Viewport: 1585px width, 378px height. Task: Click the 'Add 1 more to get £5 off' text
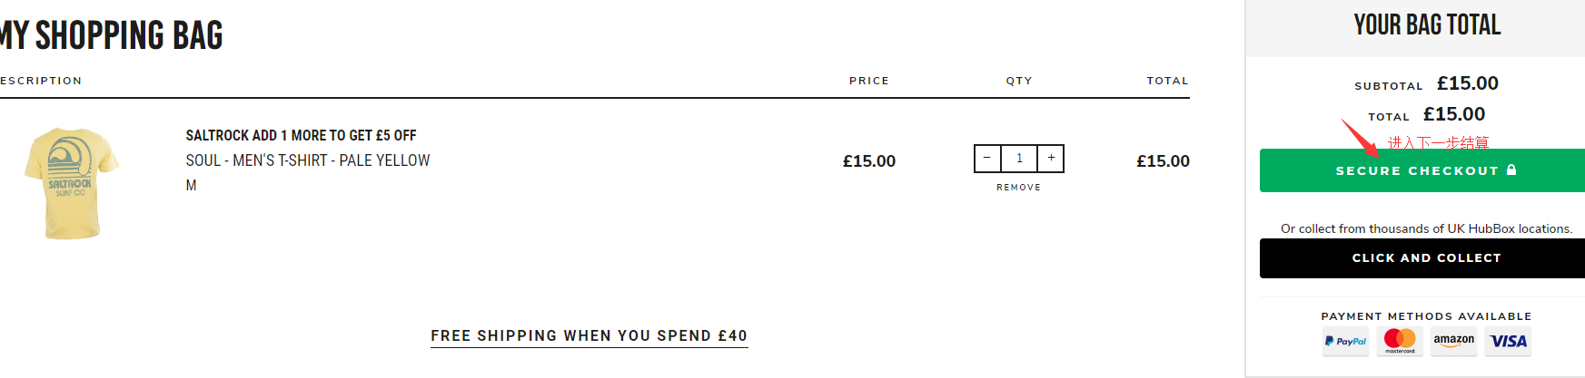(301, 136)
